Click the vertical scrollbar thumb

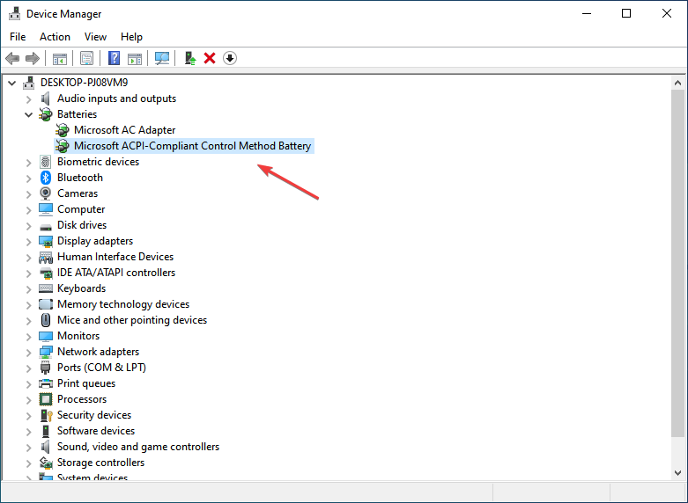click(678, 263)
